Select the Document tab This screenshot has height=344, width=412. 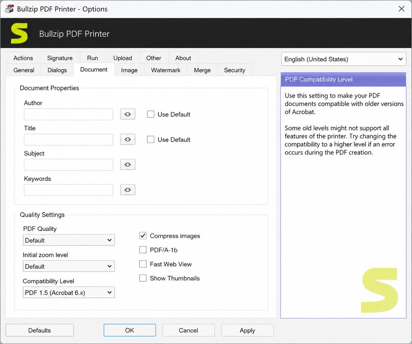point(94,69)
